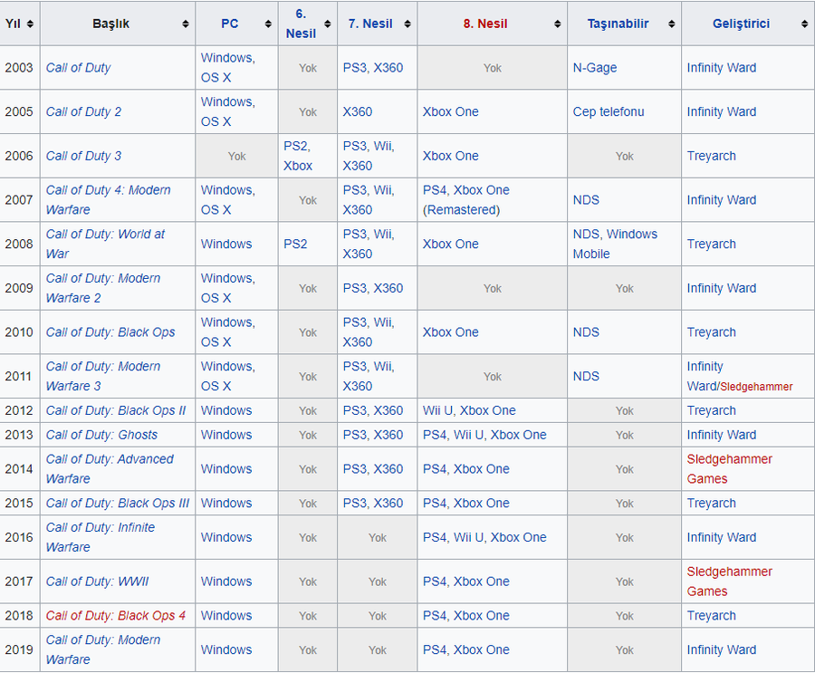
Task: Select the year cell "2012"
Action: click(x=19, y=411)
